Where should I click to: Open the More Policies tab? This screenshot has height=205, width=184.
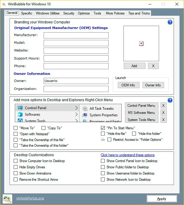coord(115,13)
